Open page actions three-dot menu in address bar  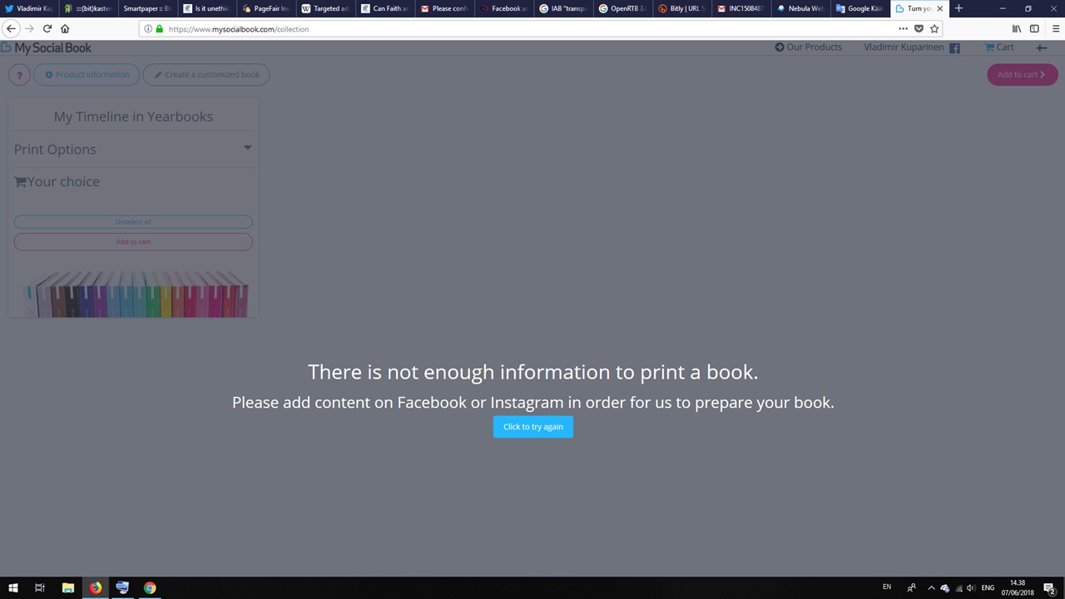point(903,28)
